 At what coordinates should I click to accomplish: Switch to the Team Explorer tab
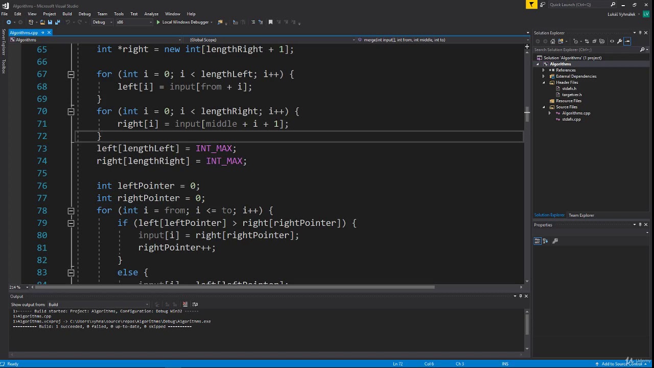[x=581, y=215]
